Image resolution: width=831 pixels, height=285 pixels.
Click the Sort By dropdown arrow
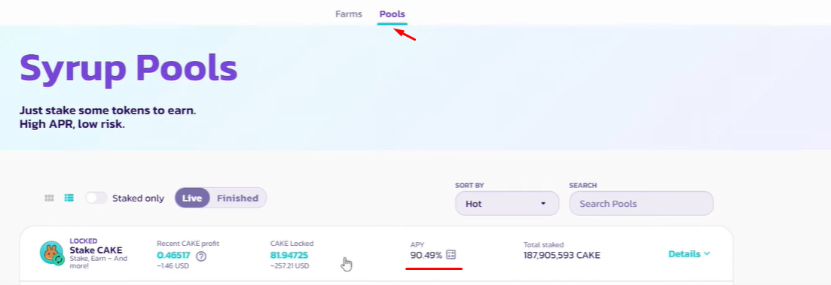[542, 204]
